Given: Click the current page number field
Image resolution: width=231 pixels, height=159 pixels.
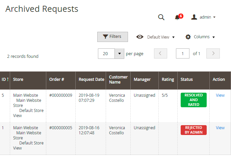Looking at the screenshot, I should click(183, 53).
